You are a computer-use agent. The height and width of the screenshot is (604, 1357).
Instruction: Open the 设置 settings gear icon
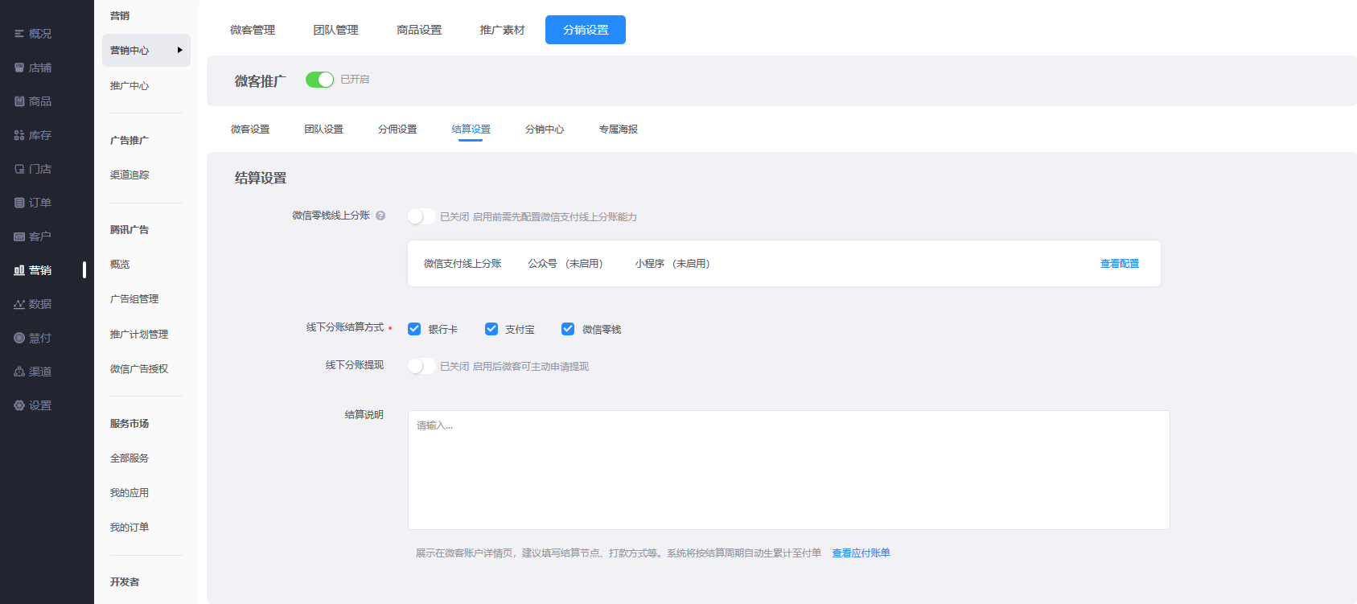pos(19,405)
